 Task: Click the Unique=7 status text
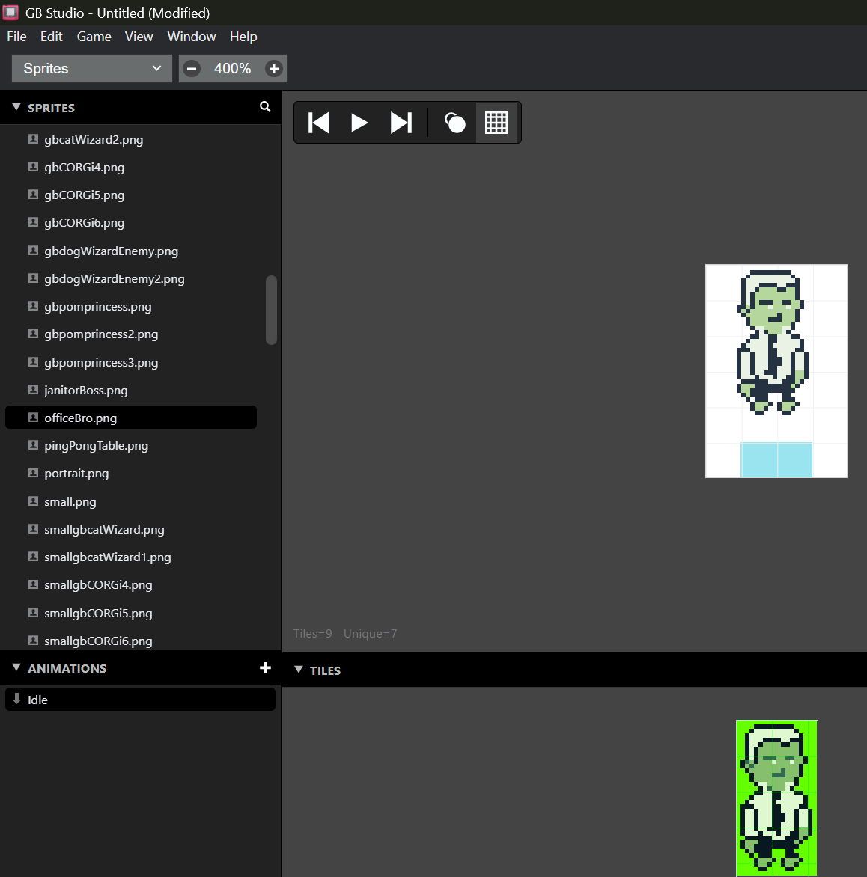(371, 633)
